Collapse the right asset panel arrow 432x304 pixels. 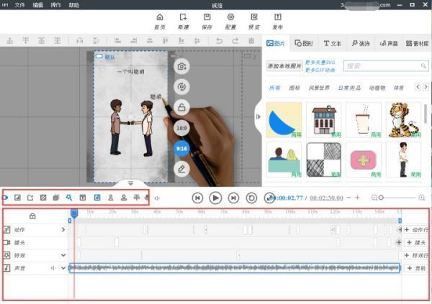[258, 116]
